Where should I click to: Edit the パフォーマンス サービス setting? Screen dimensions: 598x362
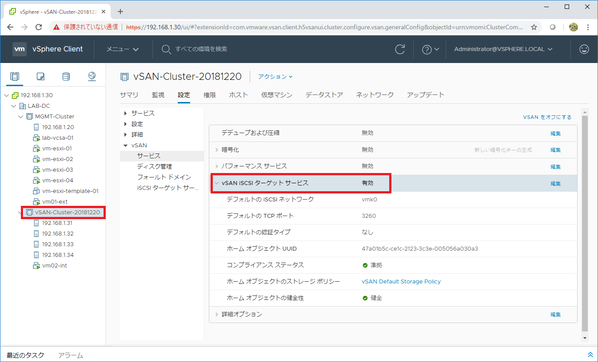pyautogui.click(x=556, y=167)
